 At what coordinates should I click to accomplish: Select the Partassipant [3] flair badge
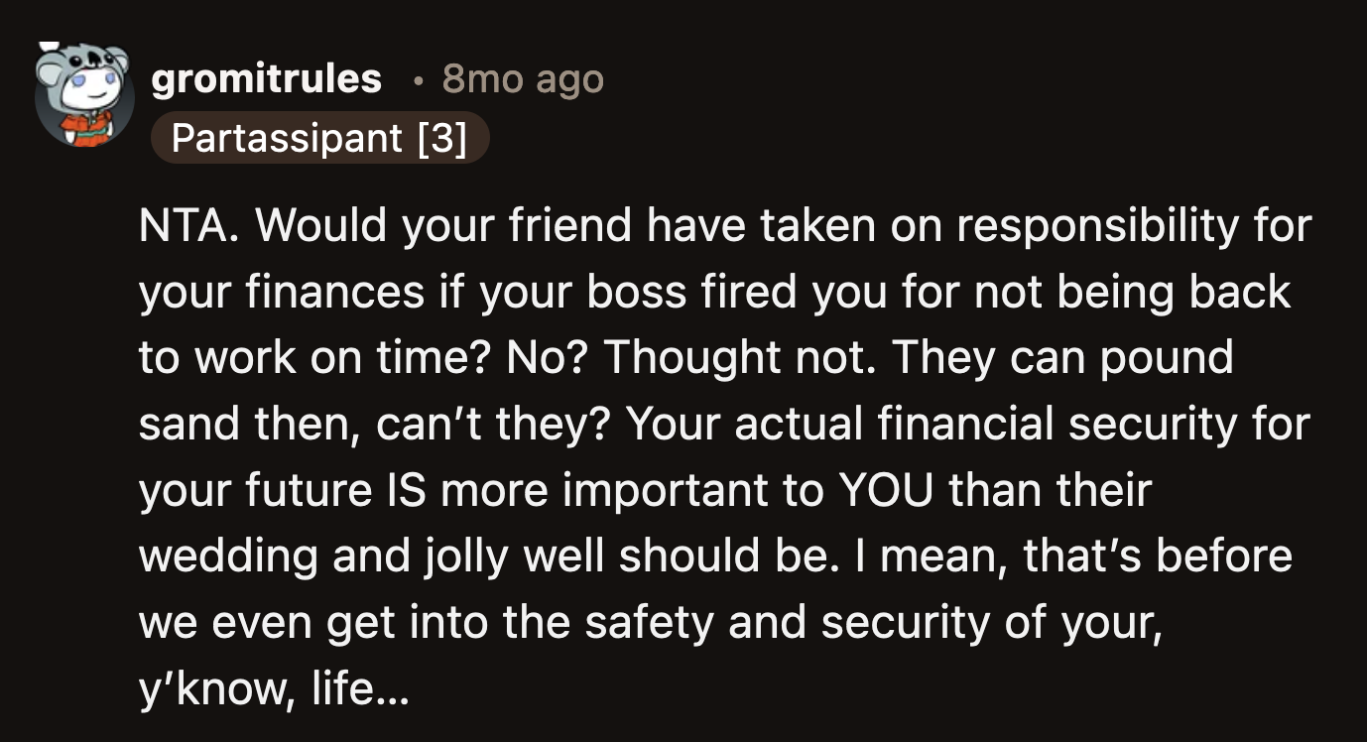tap(320, 138)
